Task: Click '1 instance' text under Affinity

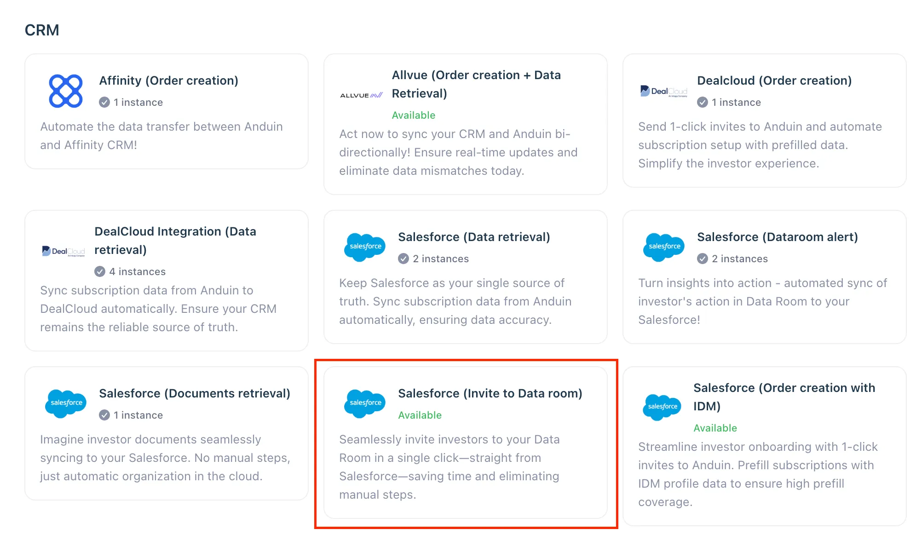Action: coord(138,102)
